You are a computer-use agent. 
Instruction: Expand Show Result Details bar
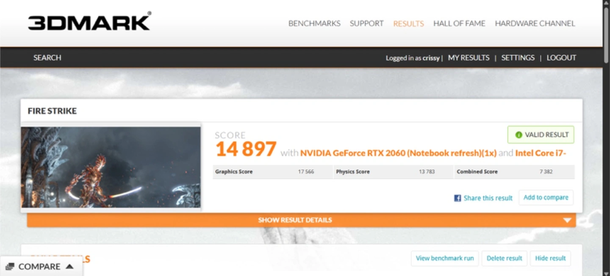[301, 220]
